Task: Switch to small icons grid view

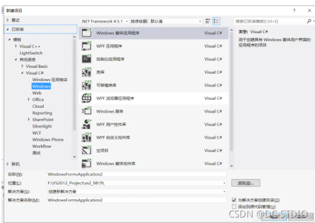Action: [208, 21]
